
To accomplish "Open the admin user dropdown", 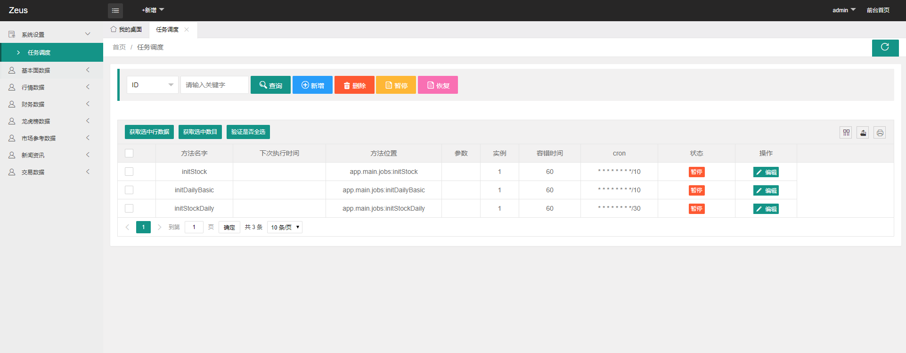I will click(844, 10).
